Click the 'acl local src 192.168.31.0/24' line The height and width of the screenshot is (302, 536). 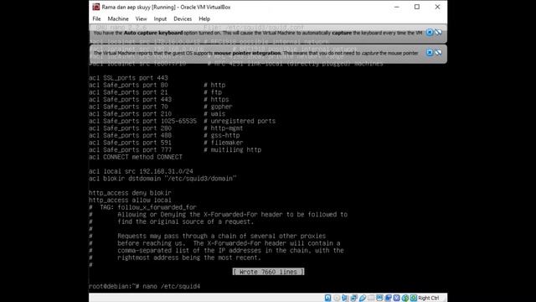(141, 171)
